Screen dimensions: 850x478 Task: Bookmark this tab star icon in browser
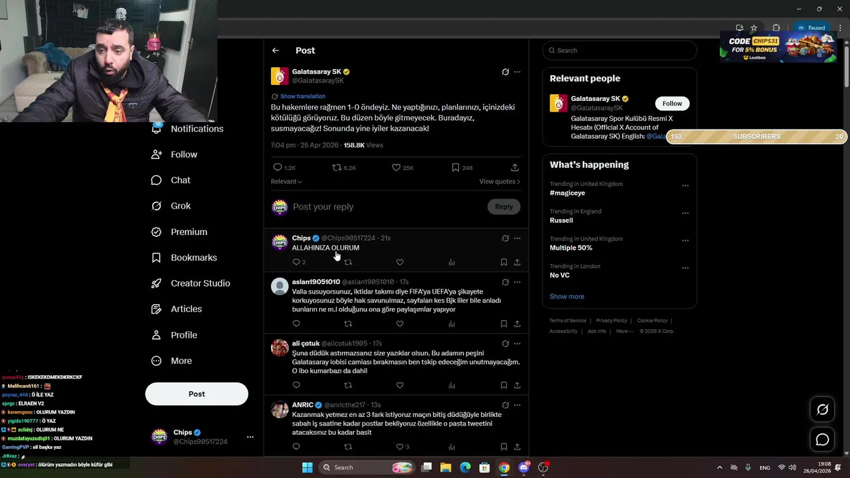point(754,28)
